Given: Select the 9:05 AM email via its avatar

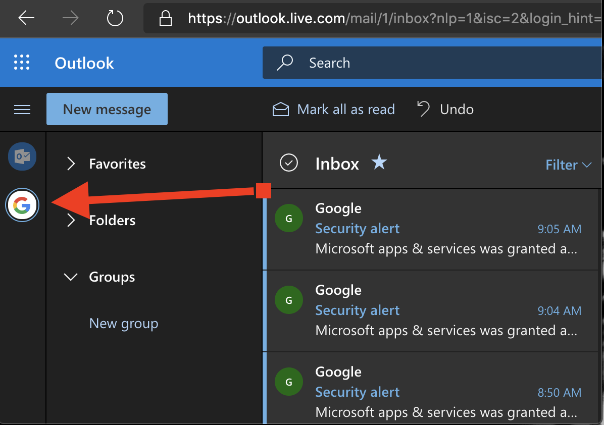Looking at the screenshot, I should click(288, 218).
